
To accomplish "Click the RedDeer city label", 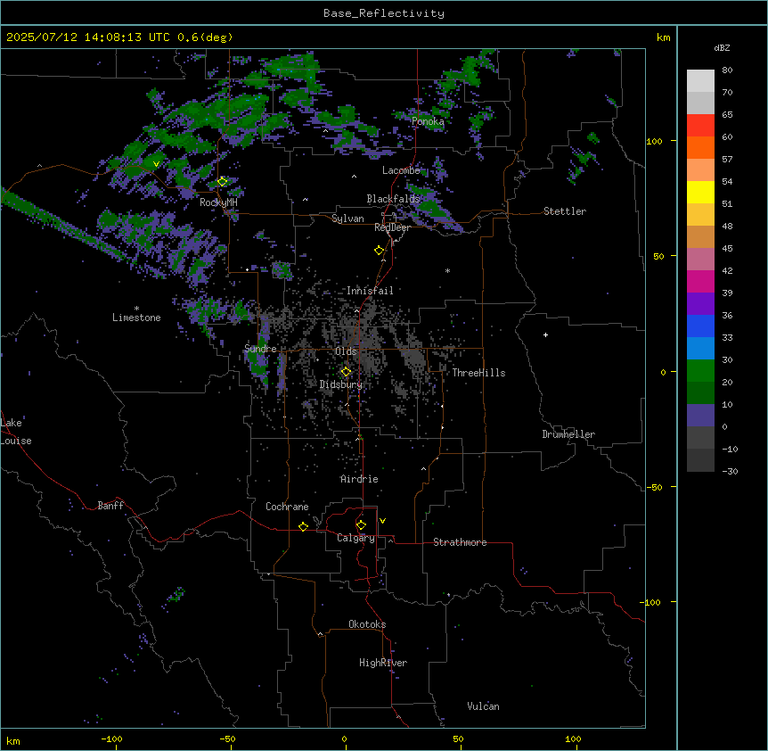I will pos(392,228).
